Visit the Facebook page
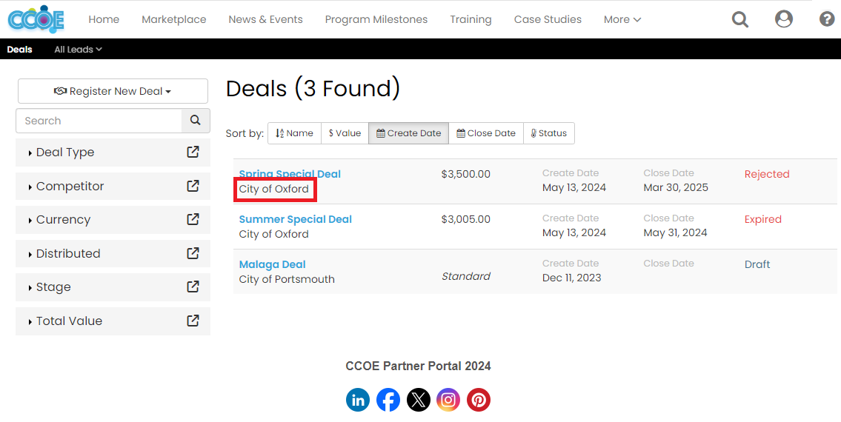 [x=388, y=400]
